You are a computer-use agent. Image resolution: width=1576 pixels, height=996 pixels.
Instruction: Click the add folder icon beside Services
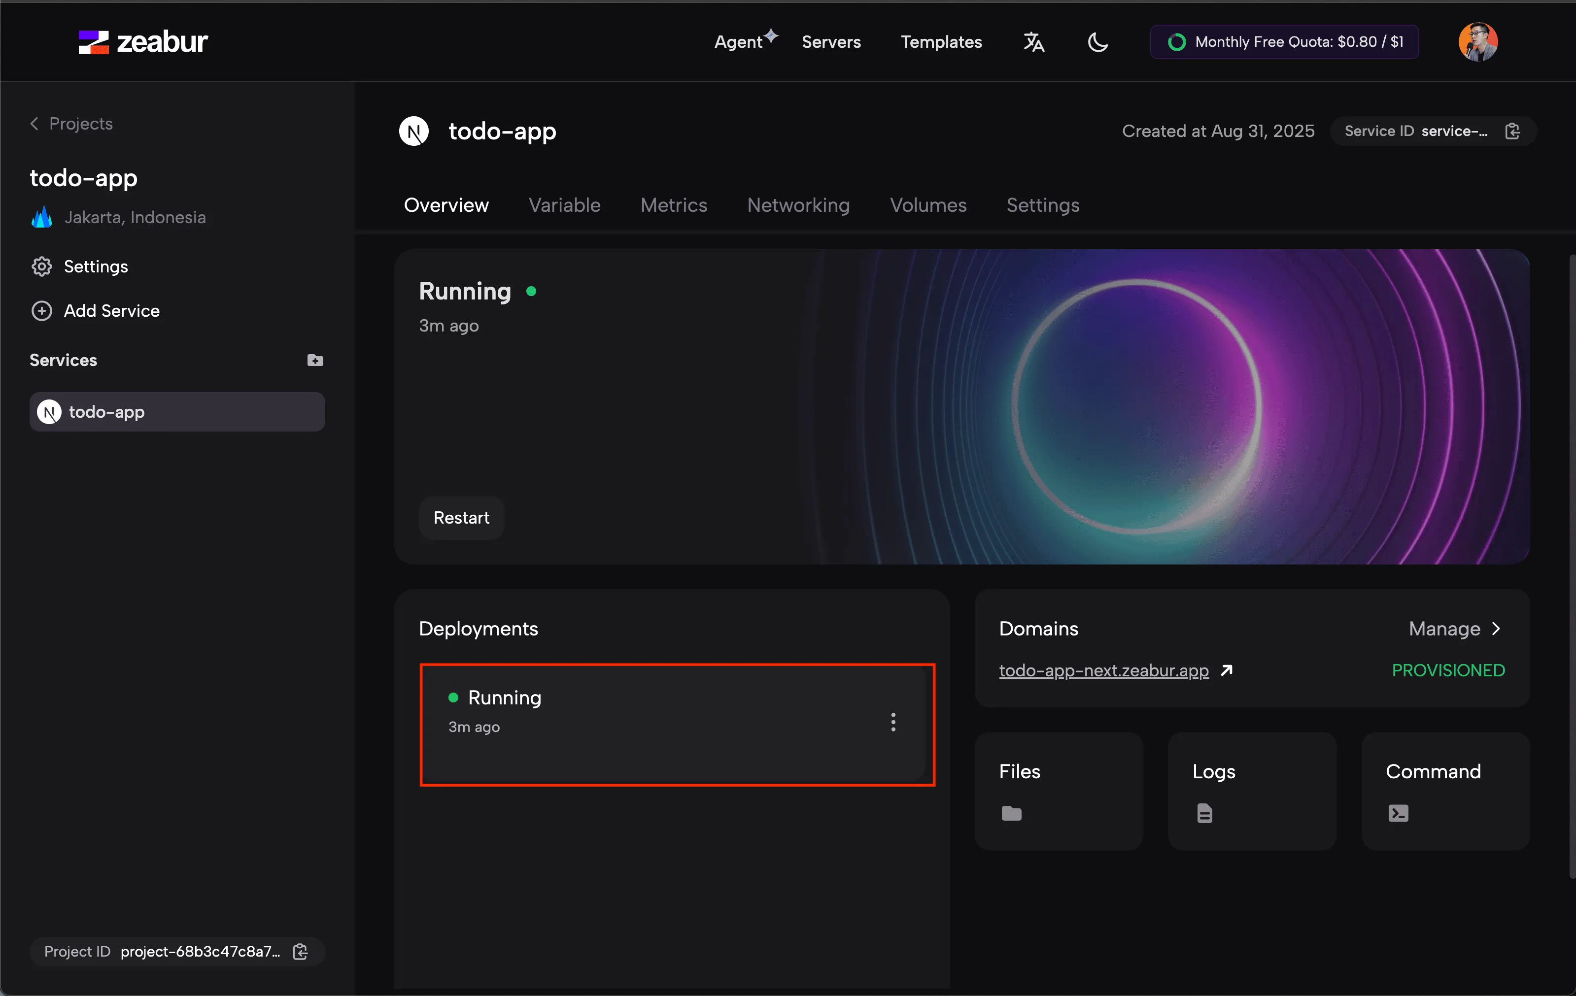point(315,361)
